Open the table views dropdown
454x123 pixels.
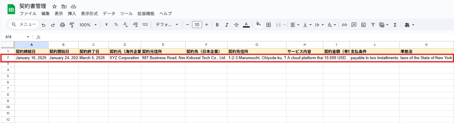pyautogui.click(x=384, y=25)
